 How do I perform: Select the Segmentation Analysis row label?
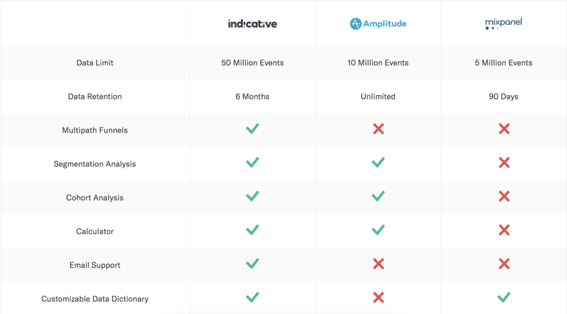pos(95,164)
